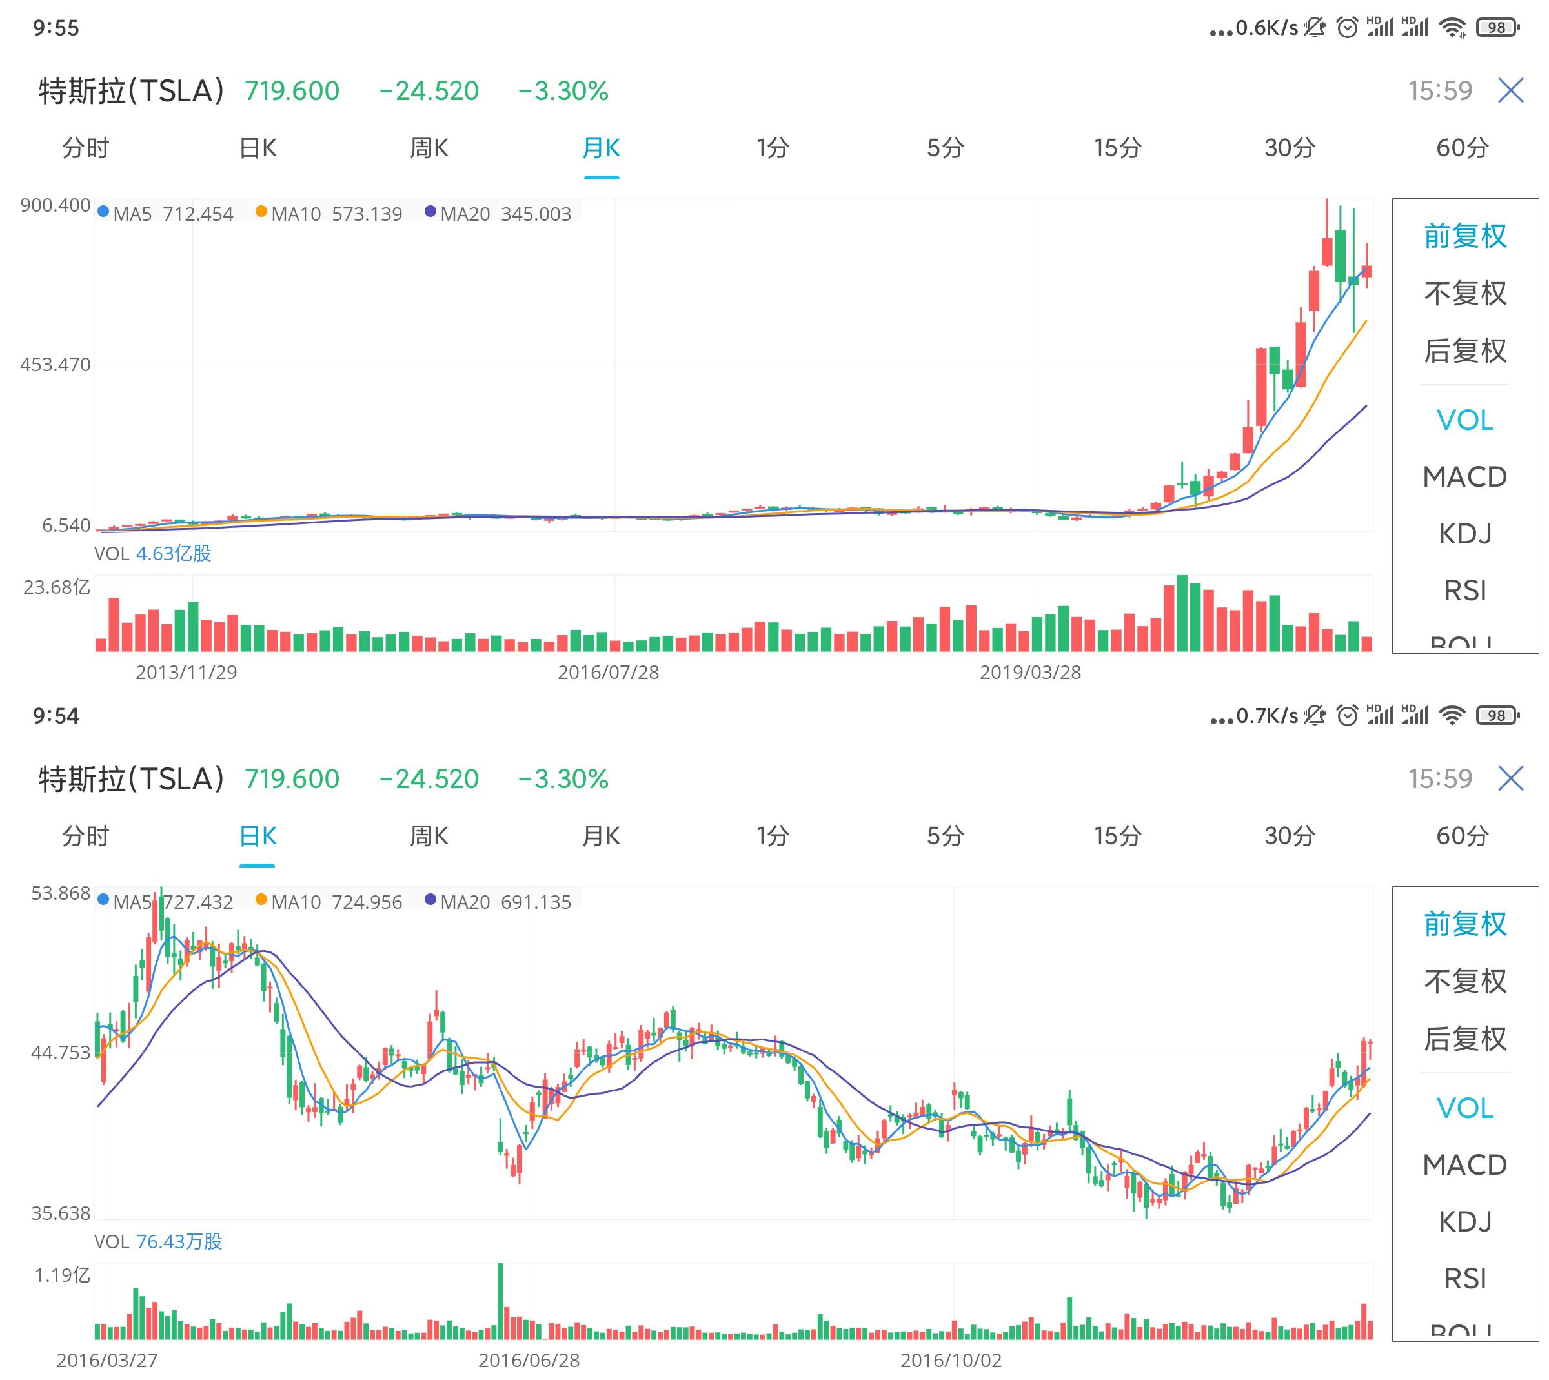
Task: Open 分时 tab in top chart
Action: 86,148
